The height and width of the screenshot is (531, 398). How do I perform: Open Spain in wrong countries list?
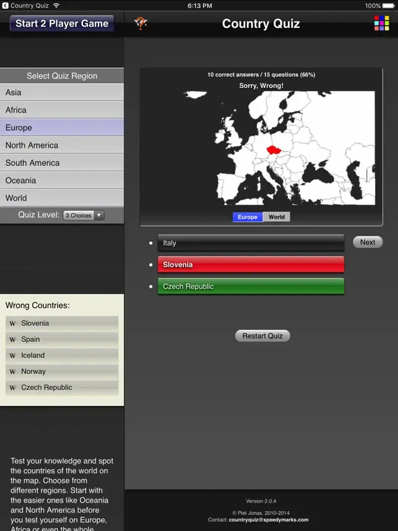(x=62, y=339)
